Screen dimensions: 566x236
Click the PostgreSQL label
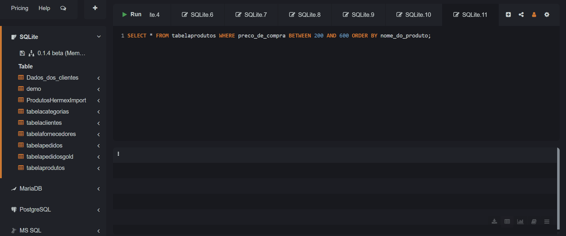coord(35,209)
